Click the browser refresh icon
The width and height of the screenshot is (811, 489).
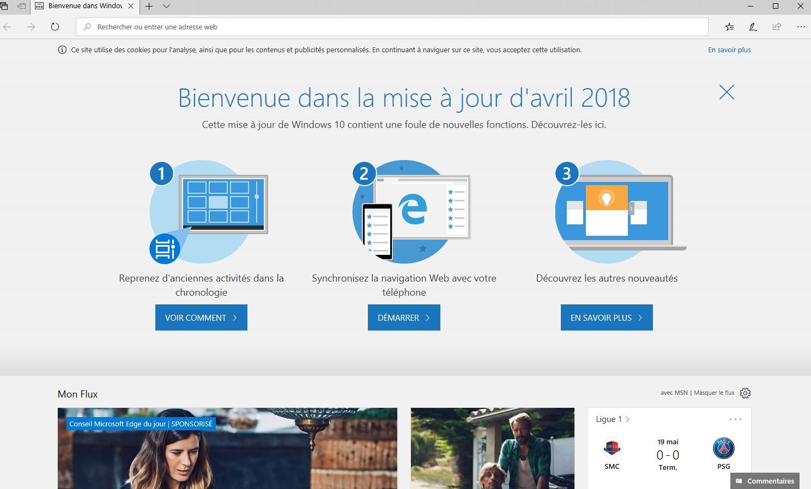click(55, 27)
